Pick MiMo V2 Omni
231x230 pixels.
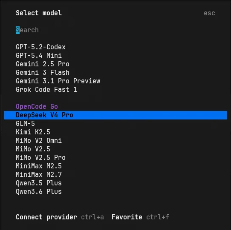tap(115, 141)
